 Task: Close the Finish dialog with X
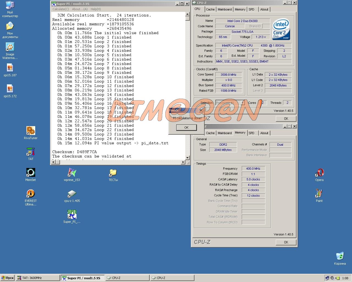click(x=201, y=110)
